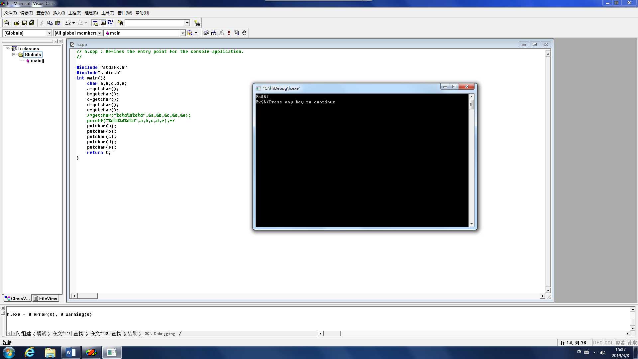Click the Save All icon
The width and height of the screenshot is (638, 359).
(x=32, y=23)
